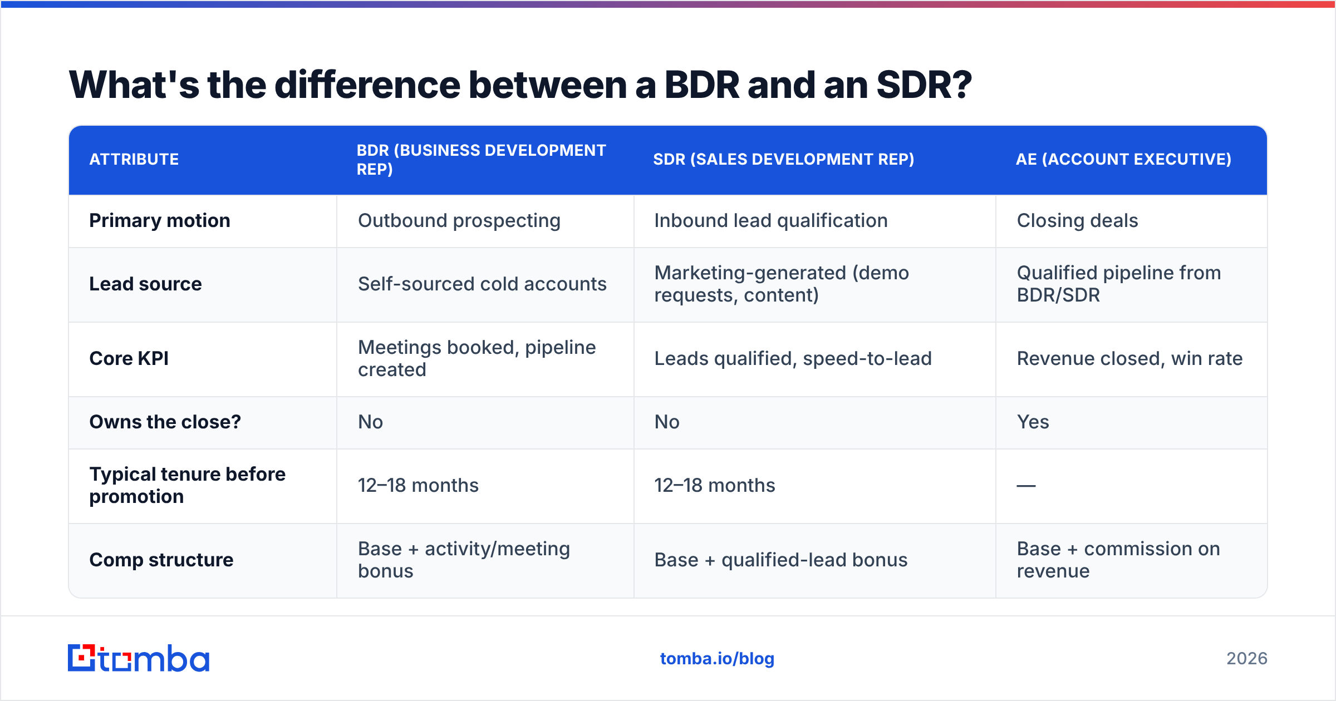Click the 'Owns the close?' row label
1336x701 pixels.
(x=165, y=422)
